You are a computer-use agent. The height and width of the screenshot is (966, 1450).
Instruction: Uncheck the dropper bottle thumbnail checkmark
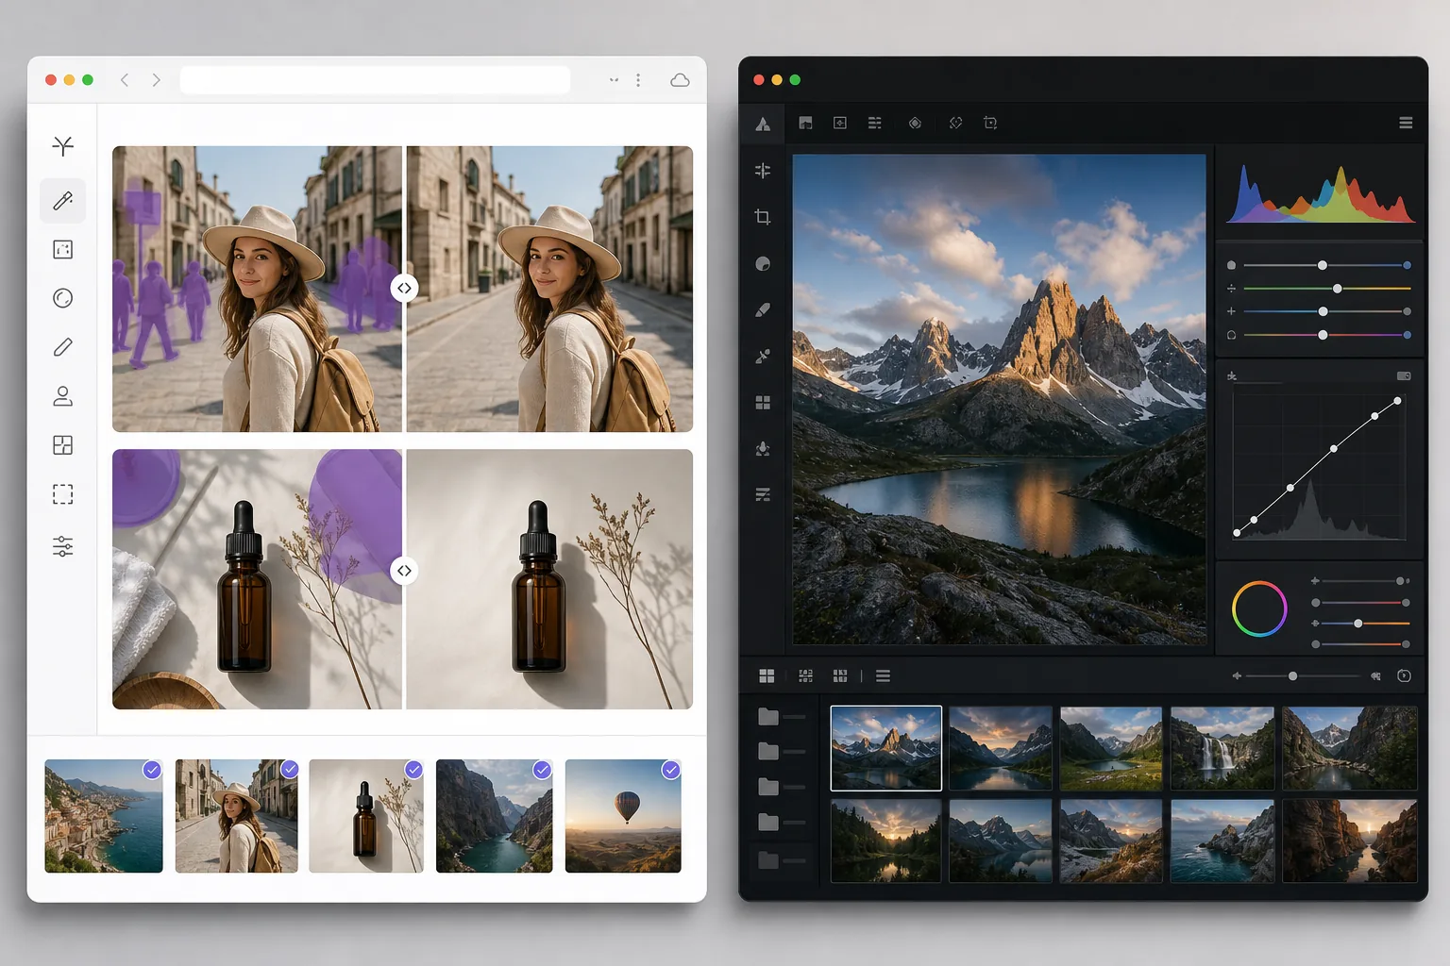[413, 770]
